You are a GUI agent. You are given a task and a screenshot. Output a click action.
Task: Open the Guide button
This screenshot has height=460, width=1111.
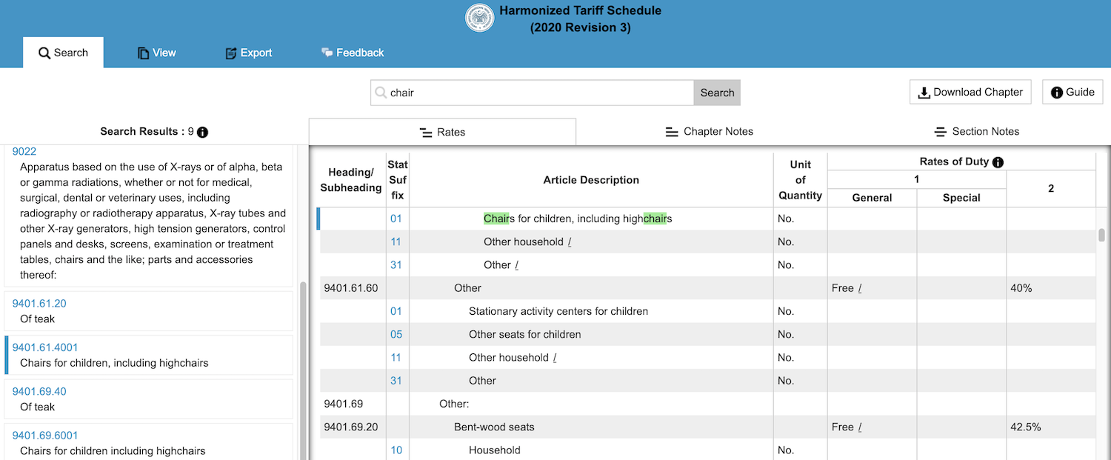pos(1072,92)
